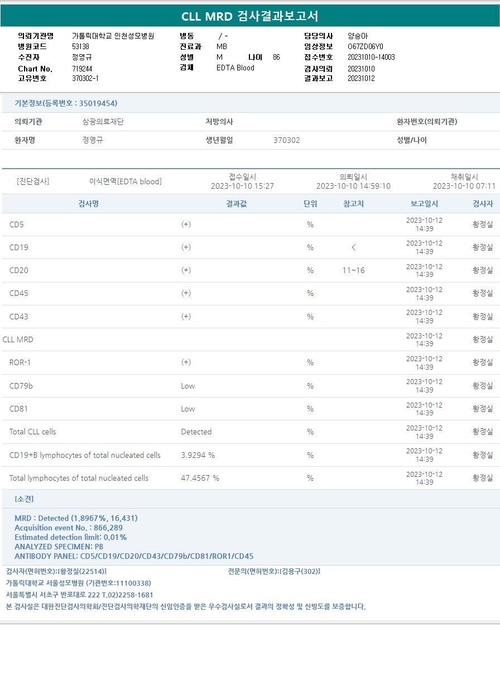This screenshot has height=694, width=500.
Task: Click specialist license text '김용구(302)'
Action: tap(300, 571)
